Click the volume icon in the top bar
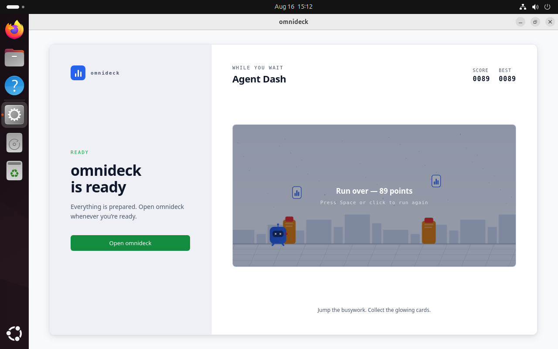The height and width of the screenshot is (349, 558). click(x=535, y=7)
